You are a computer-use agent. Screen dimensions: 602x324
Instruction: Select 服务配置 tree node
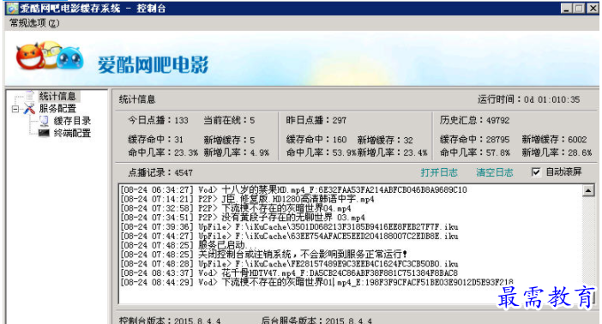[57, 108]
